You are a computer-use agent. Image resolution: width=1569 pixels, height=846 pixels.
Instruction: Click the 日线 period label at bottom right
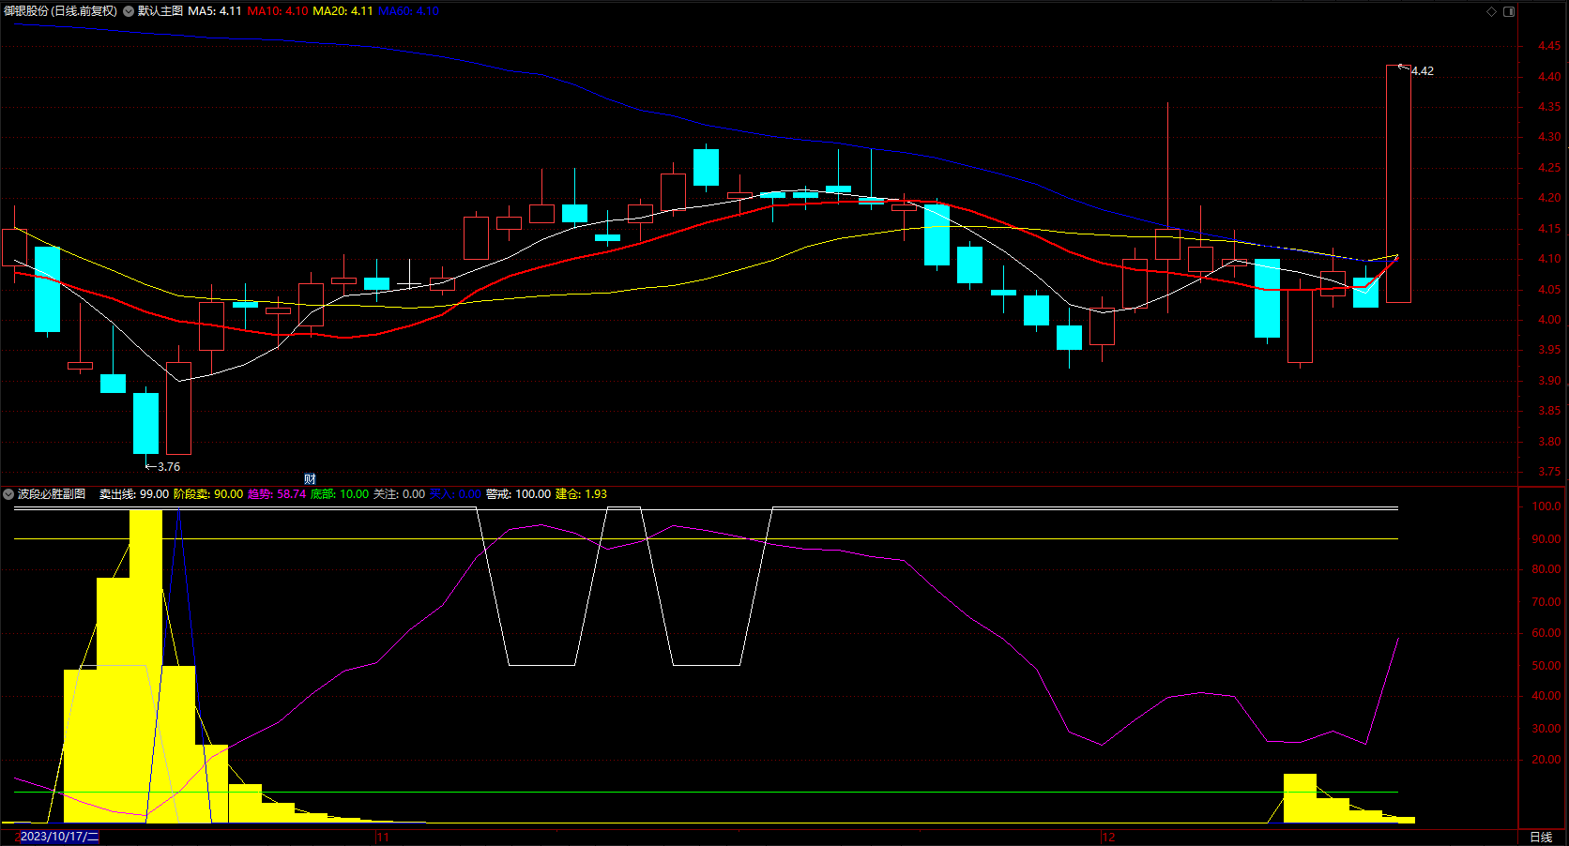click(1541, 837)
